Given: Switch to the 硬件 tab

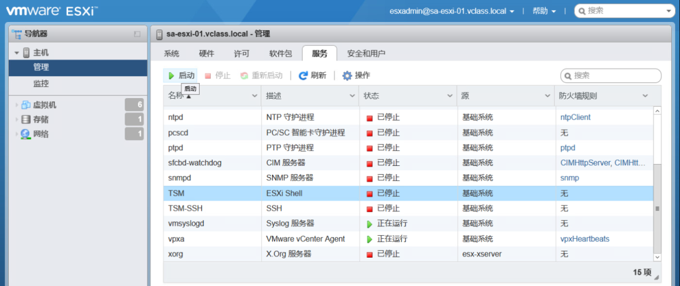Looking at the screenshot, I should pyautogui.click(x=207, y=53).
